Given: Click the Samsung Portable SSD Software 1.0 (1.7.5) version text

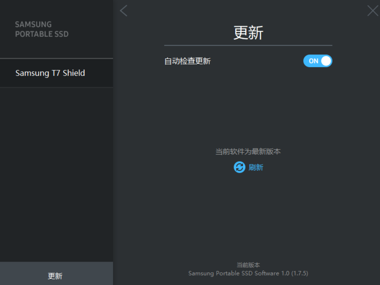Looking at the screenshot, I should pos(248,273).
